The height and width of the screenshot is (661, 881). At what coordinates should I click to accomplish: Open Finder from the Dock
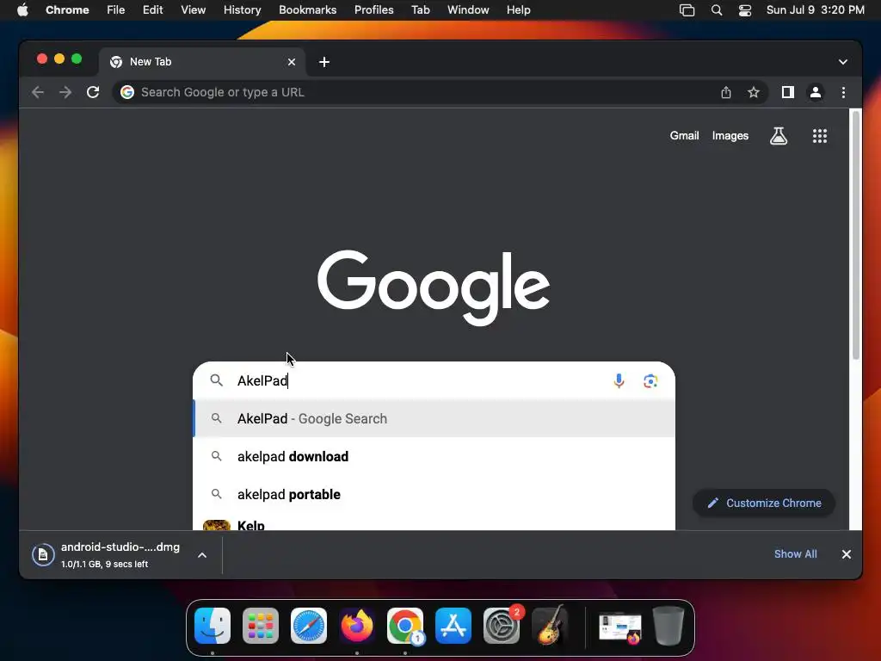point(213,626)
